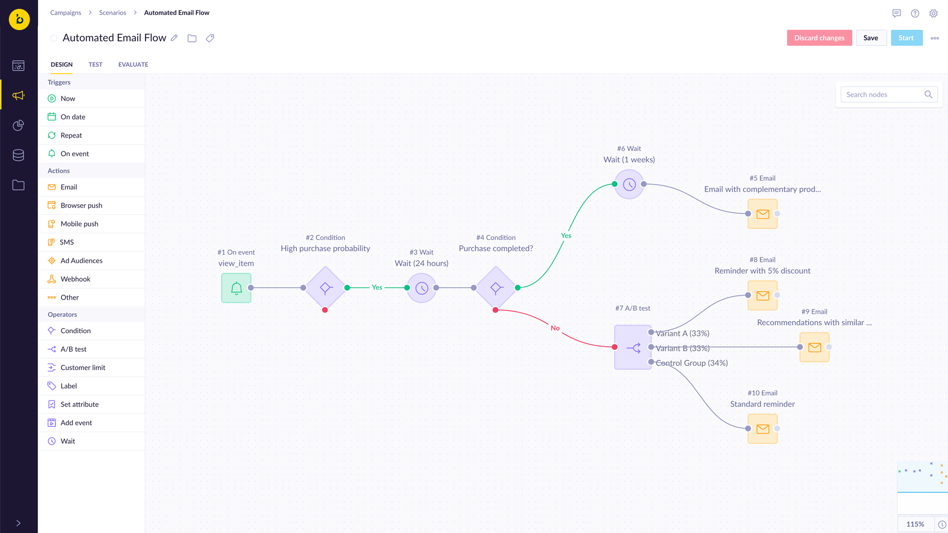The width and height of the screenshot is (948, 533).
Task: Click Save button to save changes
Action: pyautogui.click(x=871, y=37)
